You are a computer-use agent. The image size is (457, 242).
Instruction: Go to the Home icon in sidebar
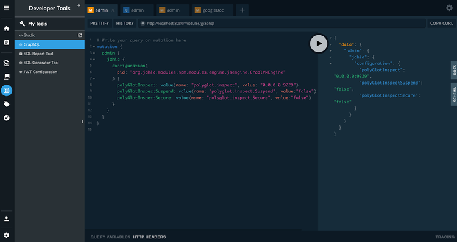7,29
